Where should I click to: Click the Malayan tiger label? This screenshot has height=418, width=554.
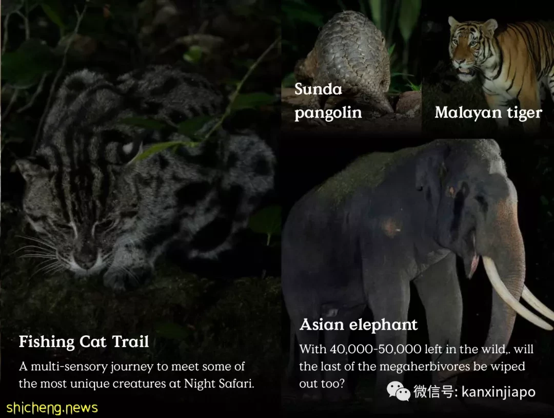pos(488,113)
